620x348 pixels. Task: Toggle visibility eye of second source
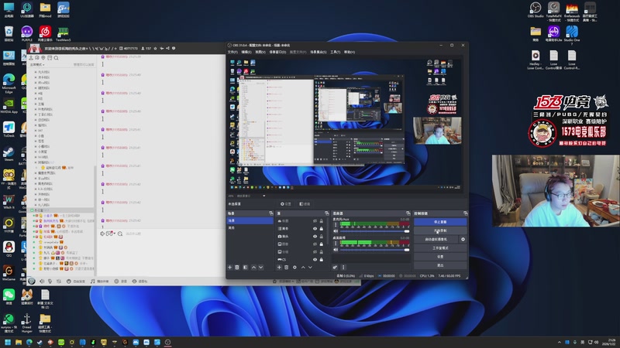coord(315,229)
